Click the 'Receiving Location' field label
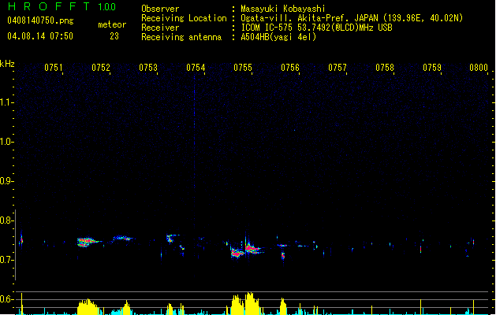This screenshot has width=496, height=315. pos(184,18)
